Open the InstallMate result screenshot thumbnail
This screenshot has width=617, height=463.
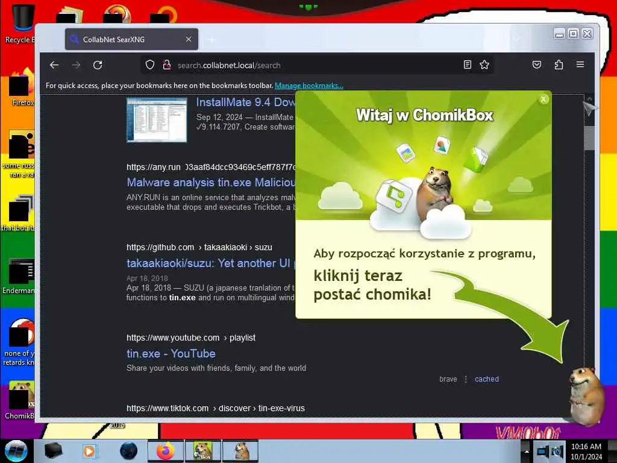(157, 120)
